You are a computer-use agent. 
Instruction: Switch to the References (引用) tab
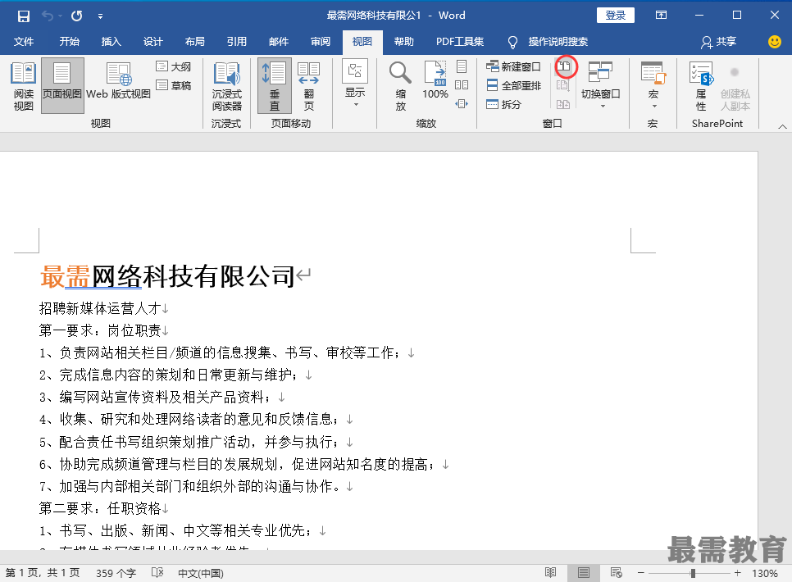click(237, 42)
